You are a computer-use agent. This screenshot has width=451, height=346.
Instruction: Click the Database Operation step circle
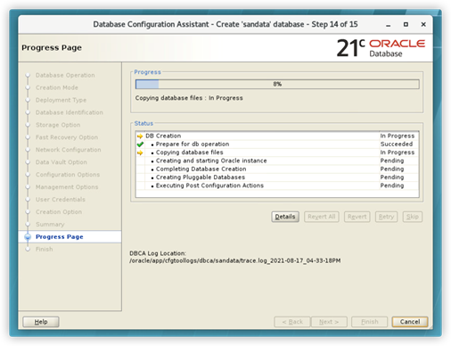tap(28, 75)
